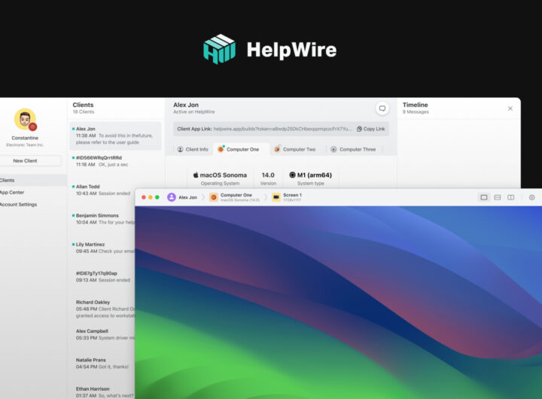Image resolution: width=542 pixels, height=399 pixels.
Task: Click the Copy Link button
Action: (370, 129)
